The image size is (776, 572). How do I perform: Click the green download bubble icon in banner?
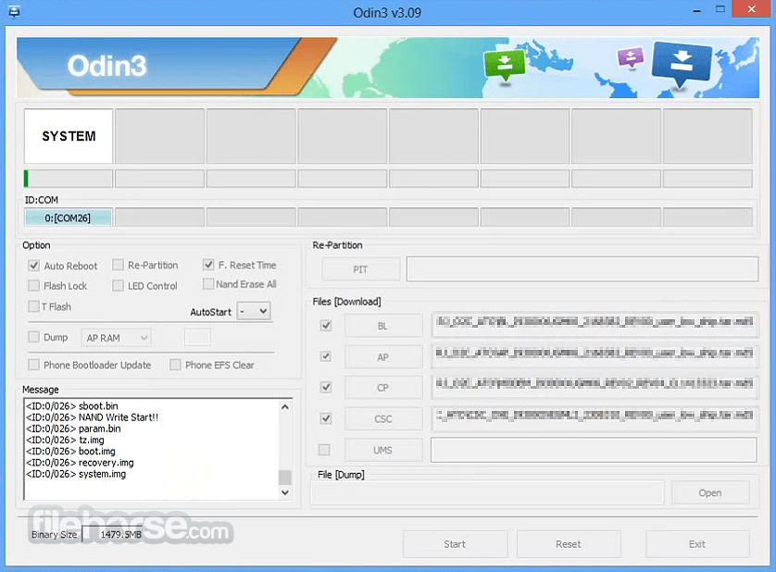(x=505, y=66)
